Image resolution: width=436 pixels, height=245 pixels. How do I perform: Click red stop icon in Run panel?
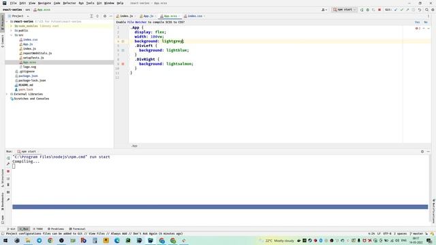[8, 171]
